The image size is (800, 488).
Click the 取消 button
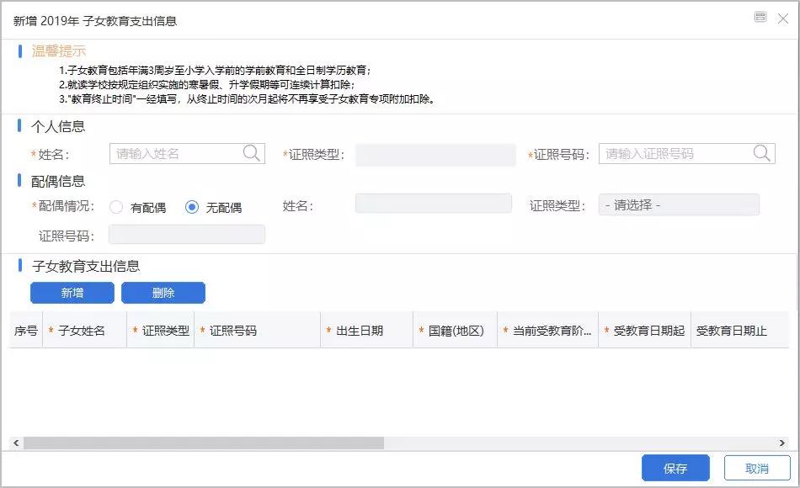click(757, 468)
